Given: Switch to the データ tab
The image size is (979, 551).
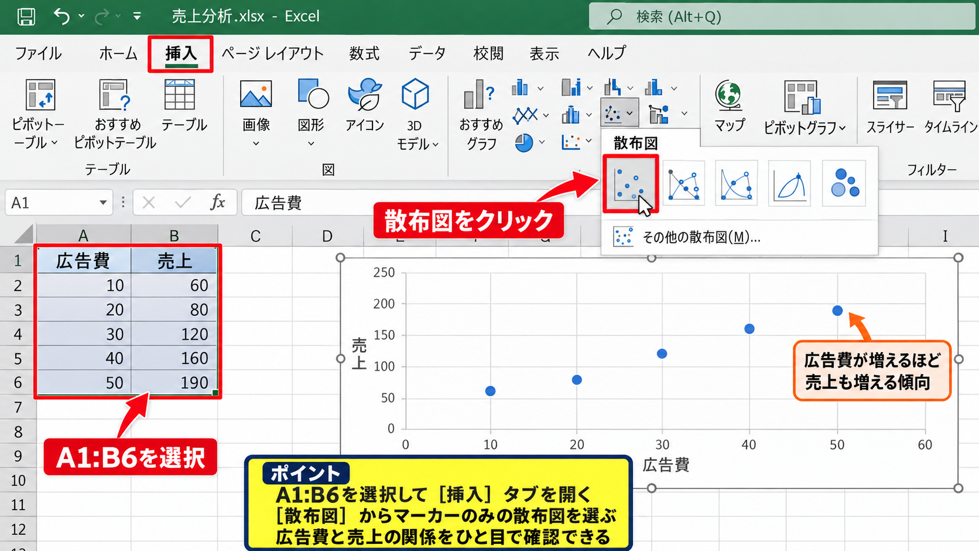Looking at the screenshot, I should [x=427, y=53].
